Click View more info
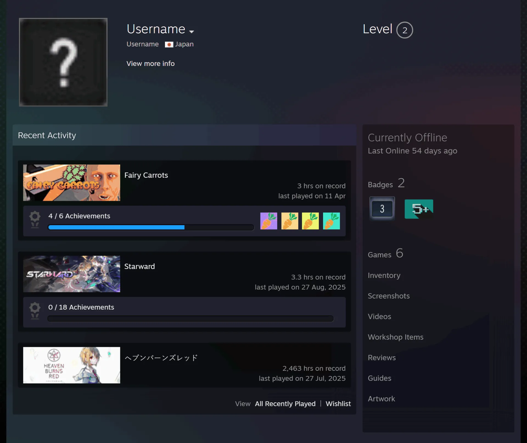Viewport: 527px width, 443px height. pyautogui.click(x=150, y=63)
